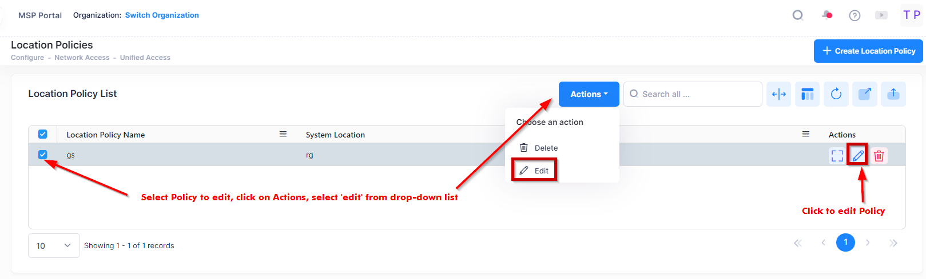This screenshot has width=926, height=279.
Task: Refresh the Location Policy List
Action: click(x=836, y=94)
